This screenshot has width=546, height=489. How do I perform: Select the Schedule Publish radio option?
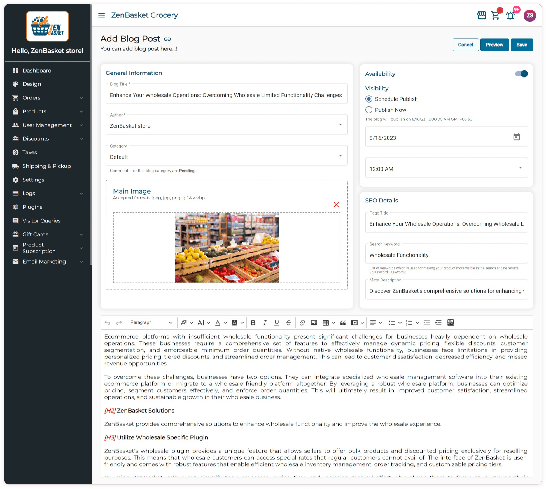369,99
